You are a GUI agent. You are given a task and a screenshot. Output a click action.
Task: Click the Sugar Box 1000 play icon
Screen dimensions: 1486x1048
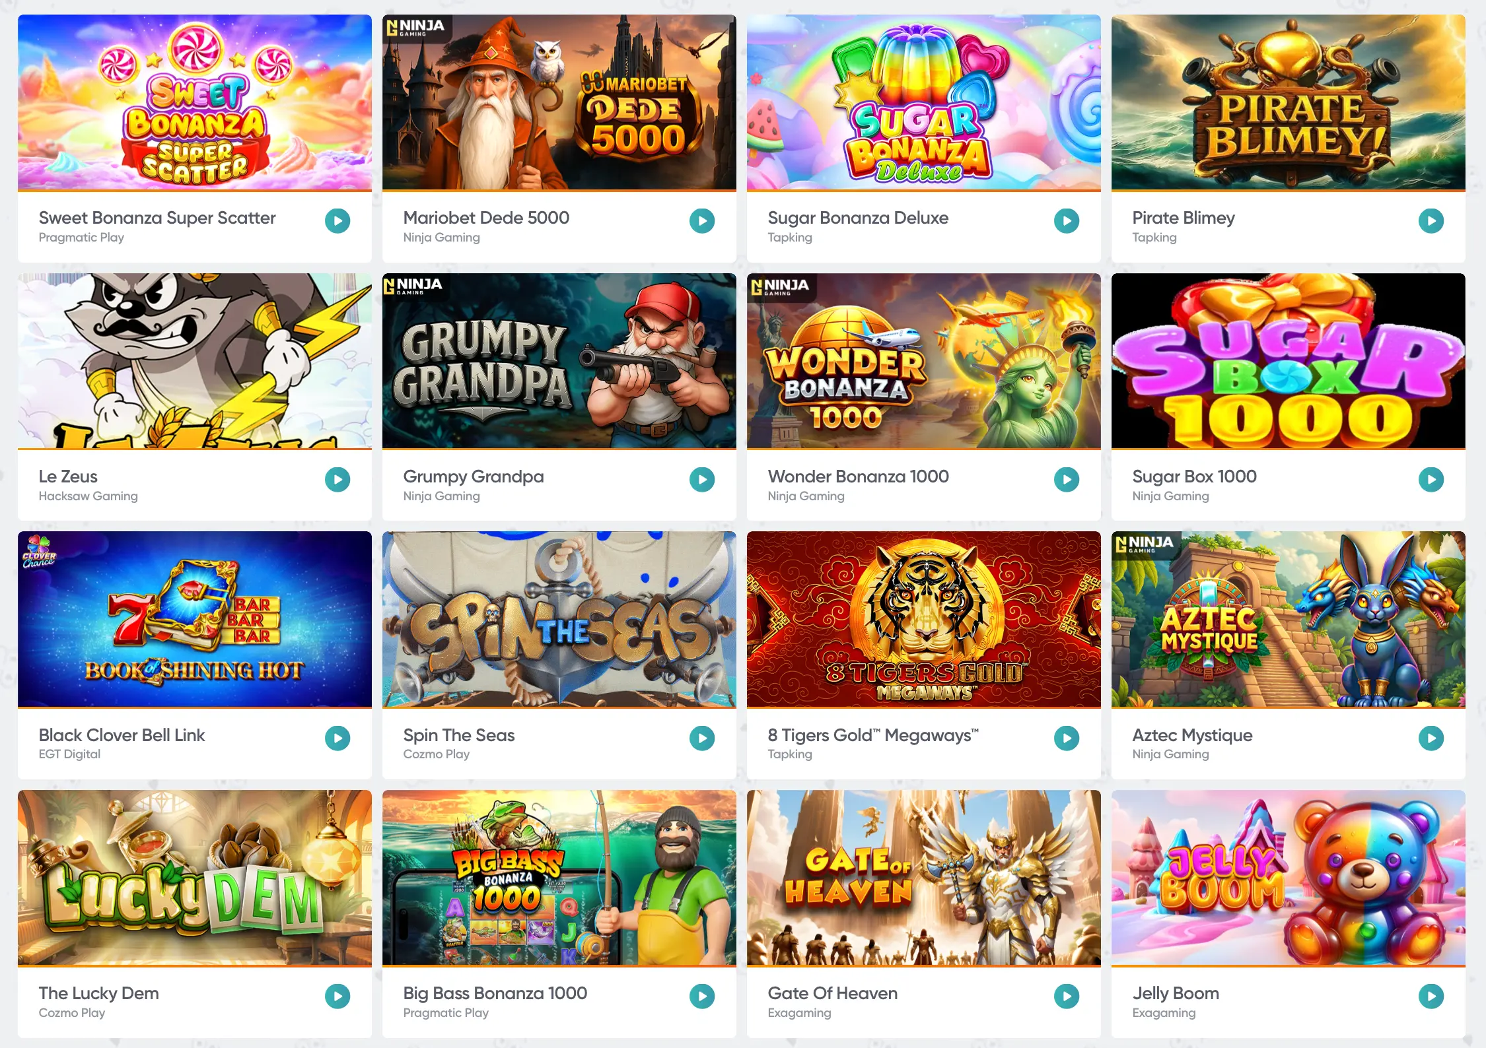pyautogui.click(x=1431, y=479)
